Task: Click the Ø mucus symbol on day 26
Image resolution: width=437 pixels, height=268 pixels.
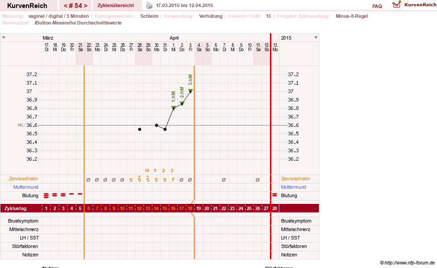Action: tap(257, 180)
